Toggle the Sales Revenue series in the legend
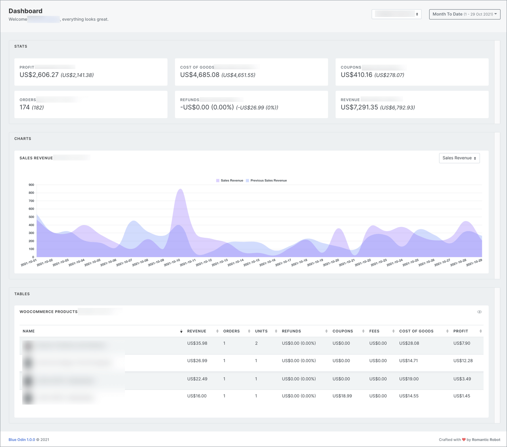The width and height of the screenshot is (507, 447). point(230,180)
